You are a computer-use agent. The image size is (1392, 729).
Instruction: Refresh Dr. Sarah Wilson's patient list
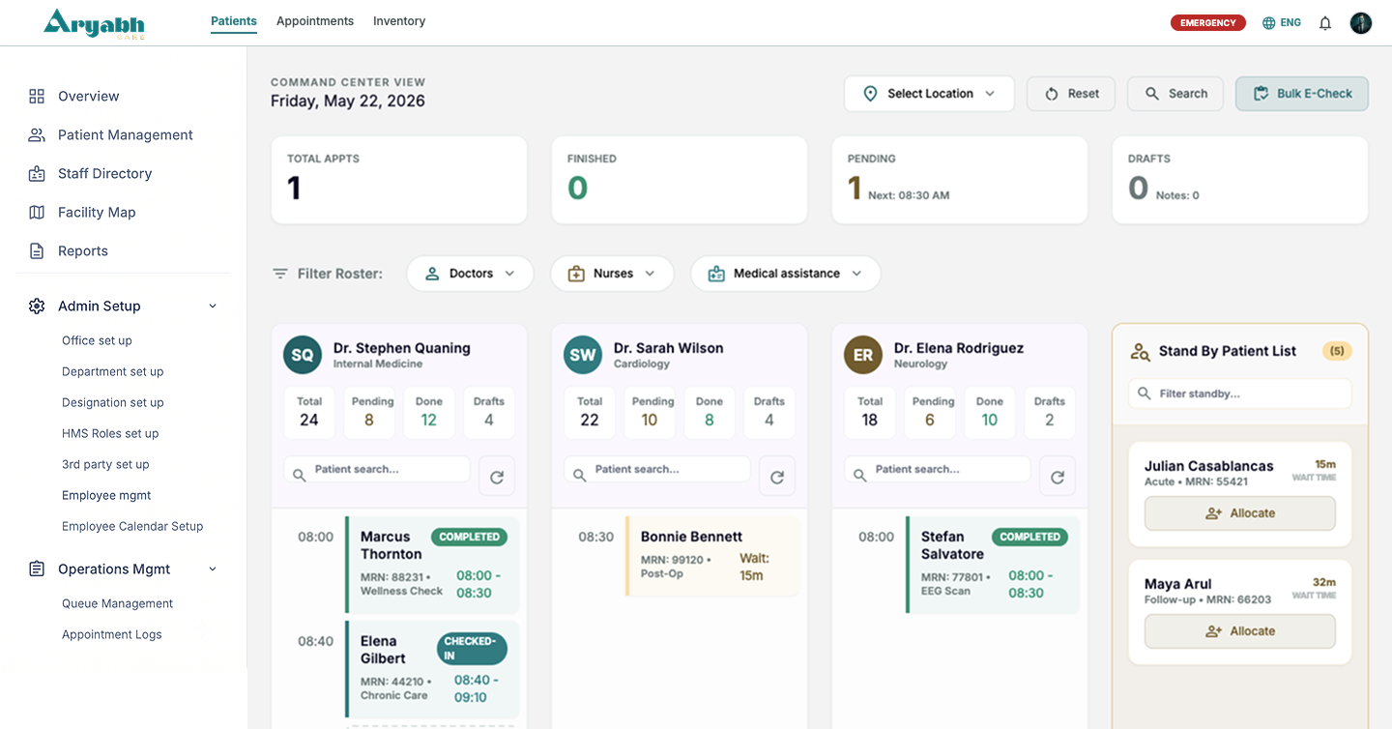(777, 477)
